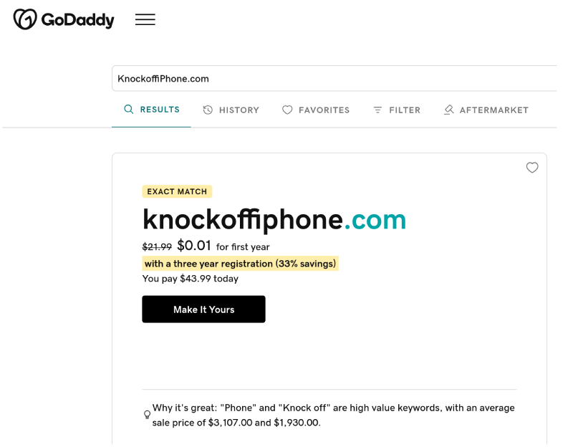
Task: Click the knockoffiphone.com domain title
Action: click(274, 219)
